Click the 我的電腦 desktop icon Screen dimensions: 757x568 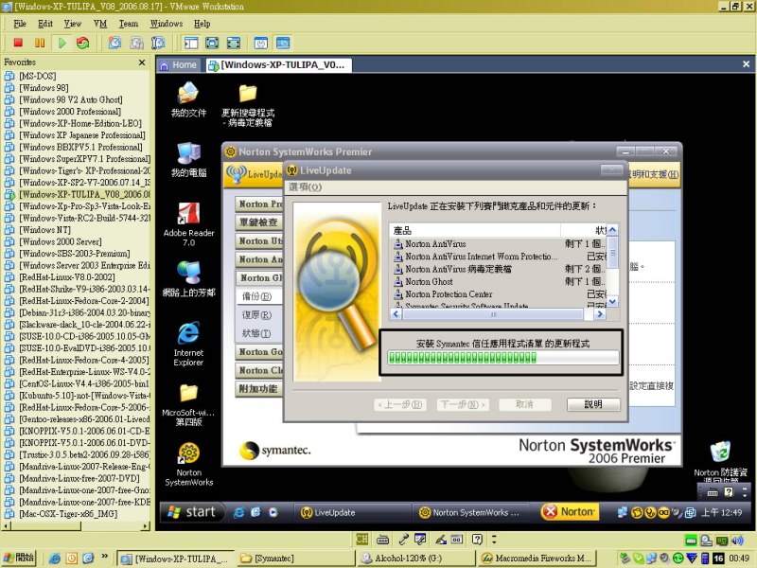click(x=188, y=160)
